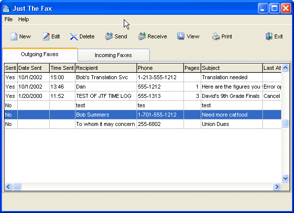Click the horizontal scrollbar left arrow

click(x=8, y=186)
